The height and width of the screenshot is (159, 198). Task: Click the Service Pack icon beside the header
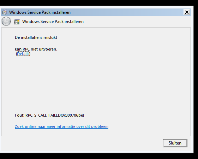click(17, 22)
